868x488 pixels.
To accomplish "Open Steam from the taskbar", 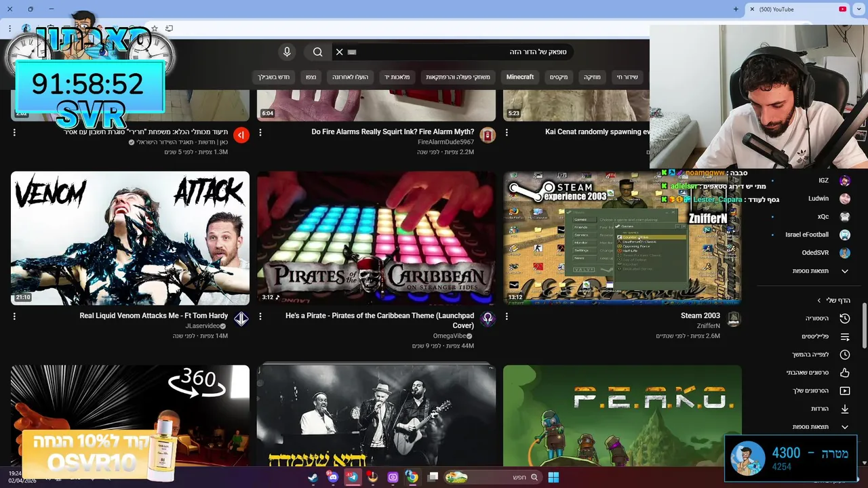I will [313, 477].
